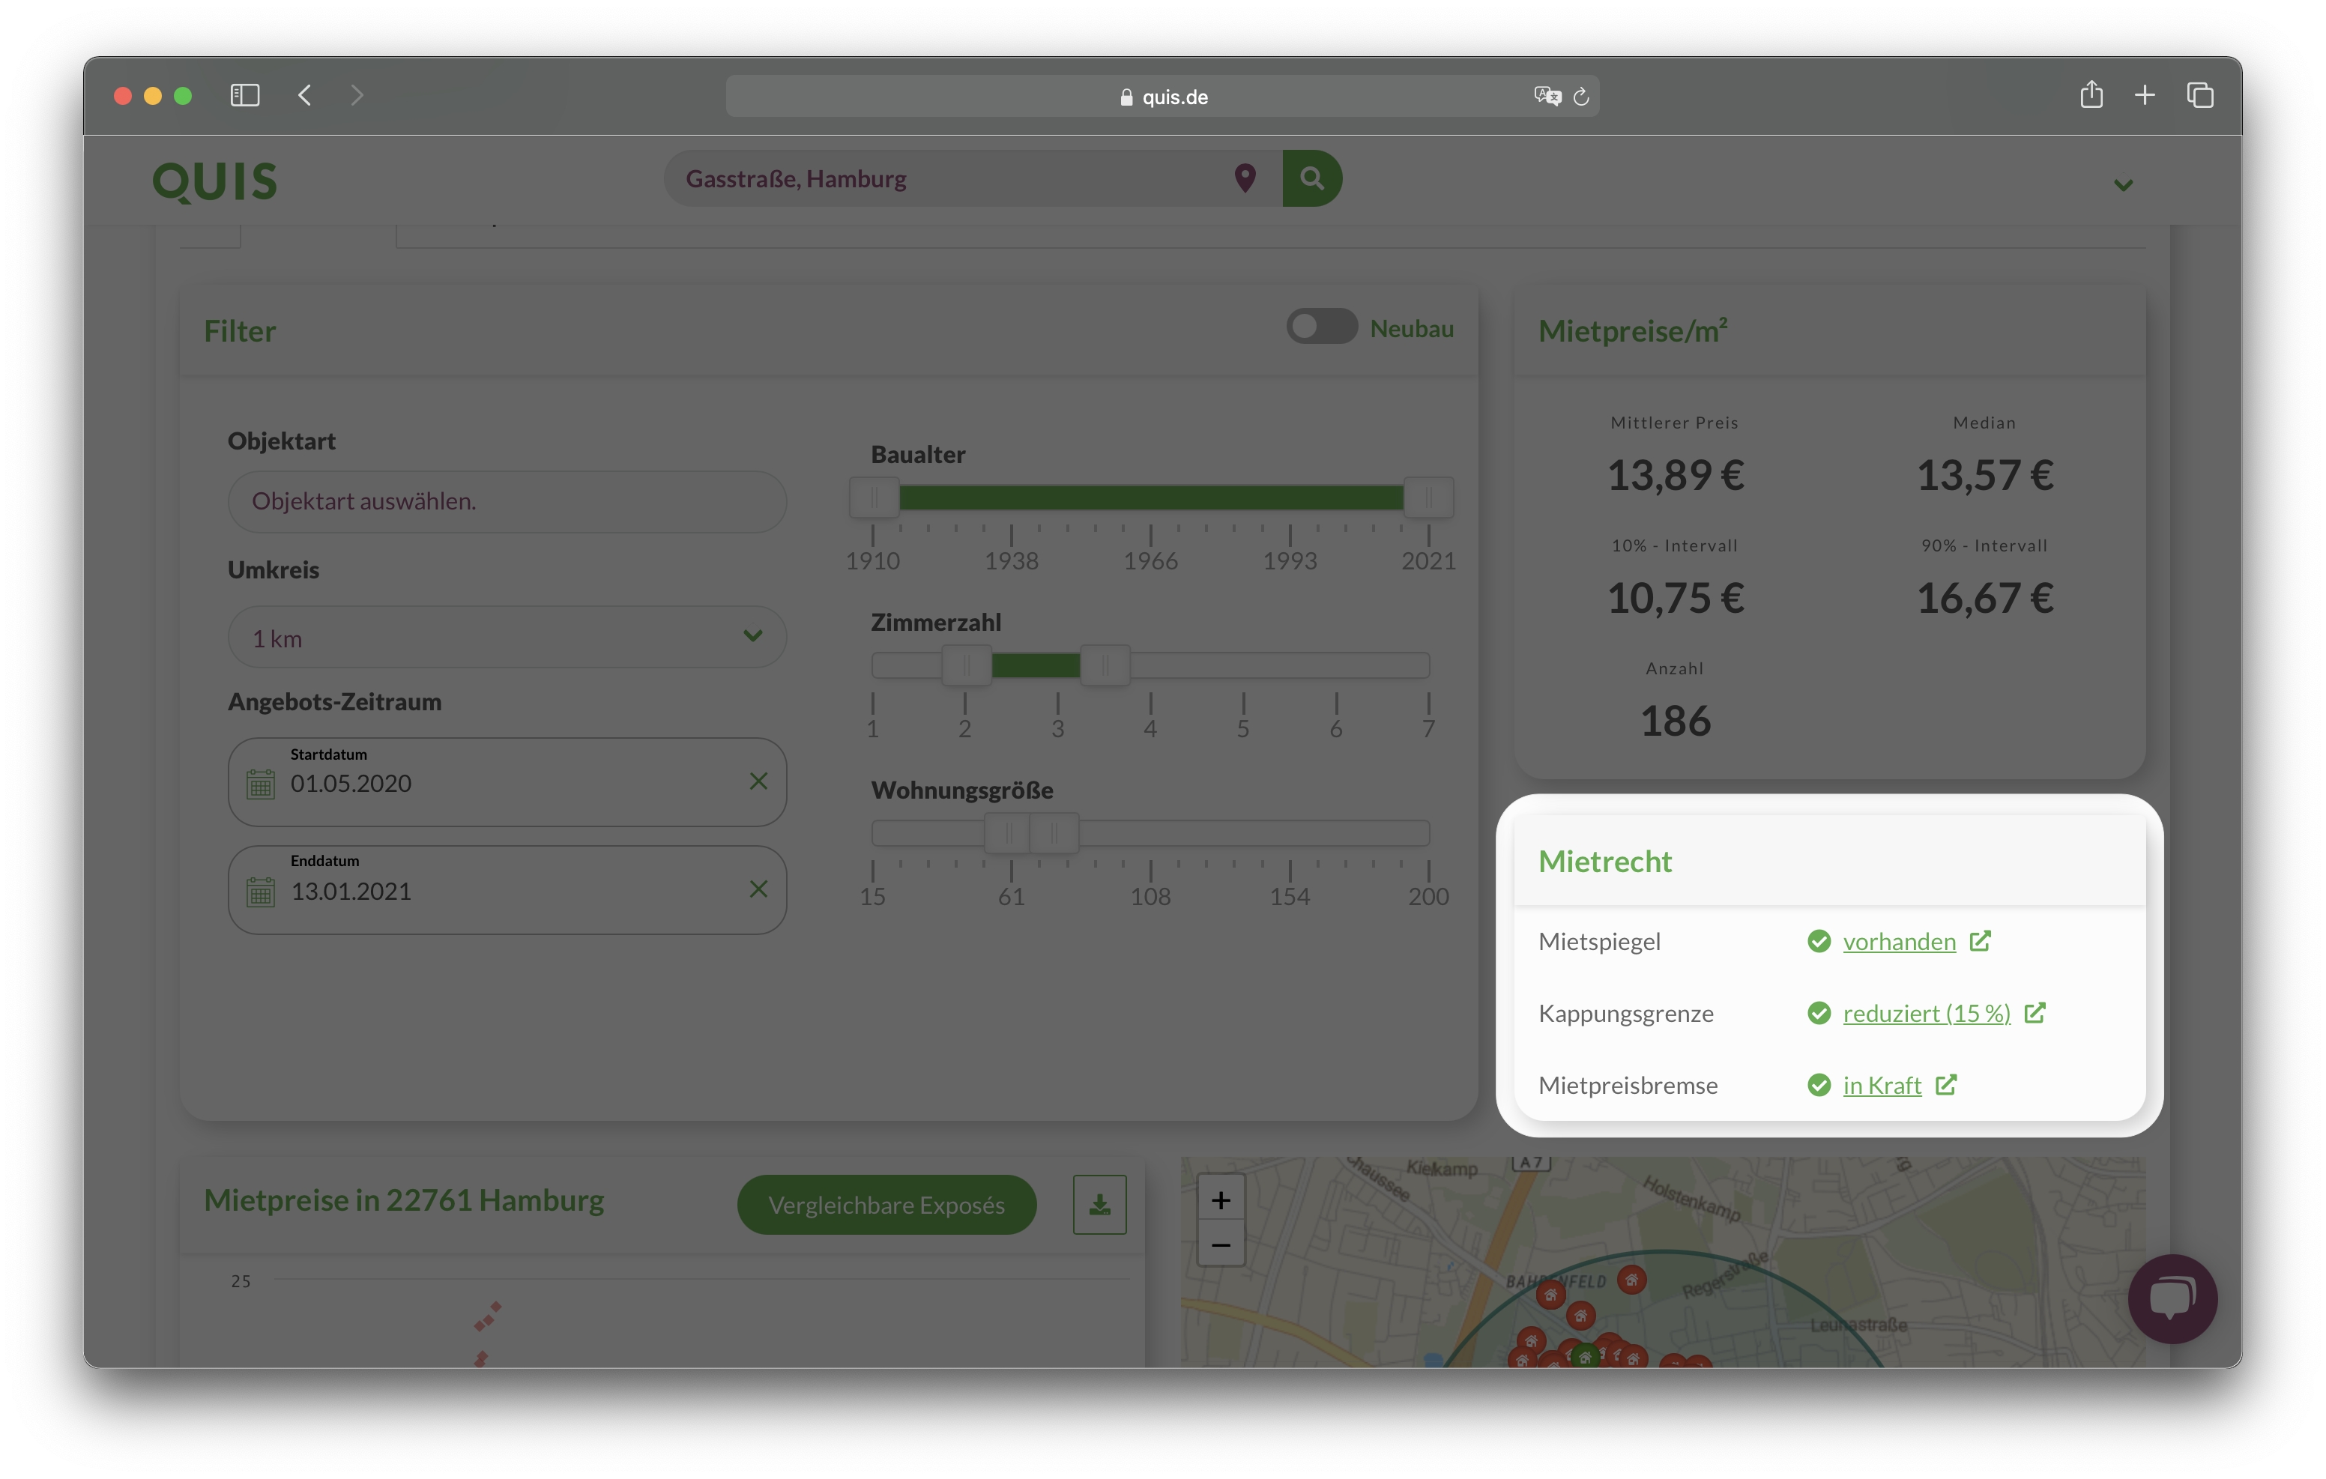2326x1479 pixels.
Task: Click the Startdatum calendar icon
Action: 260,784
